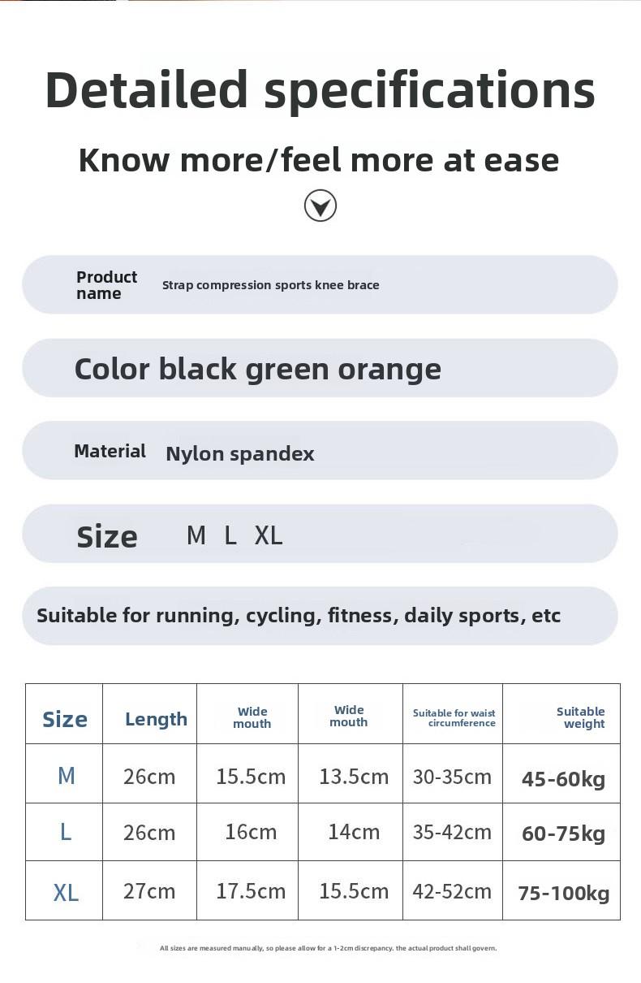Select the M row label in table
Image resolution: width=641 pixels, height=983 pixels.
click(x=66, y=776)
